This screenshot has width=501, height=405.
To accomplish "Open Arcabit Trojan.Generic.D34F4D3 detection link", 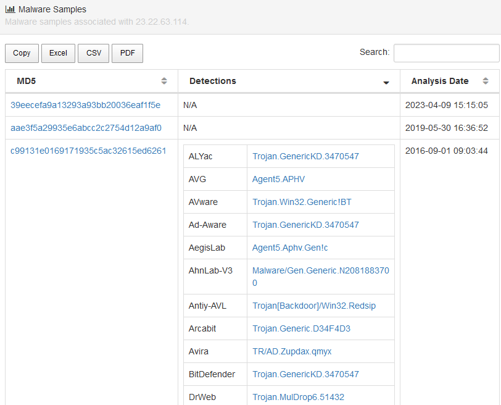I will 301,328.
